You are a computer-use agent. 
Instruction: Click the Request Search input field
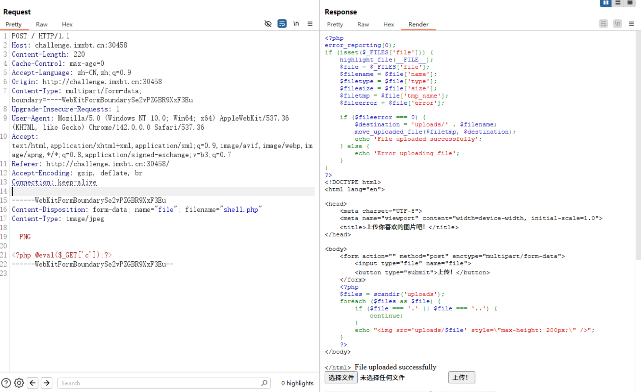pos(160,383)
